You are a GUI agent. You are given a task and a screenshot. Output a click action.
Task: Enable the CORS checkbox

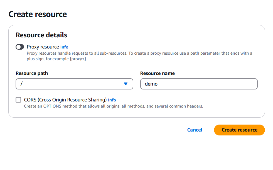pos(19,100)
